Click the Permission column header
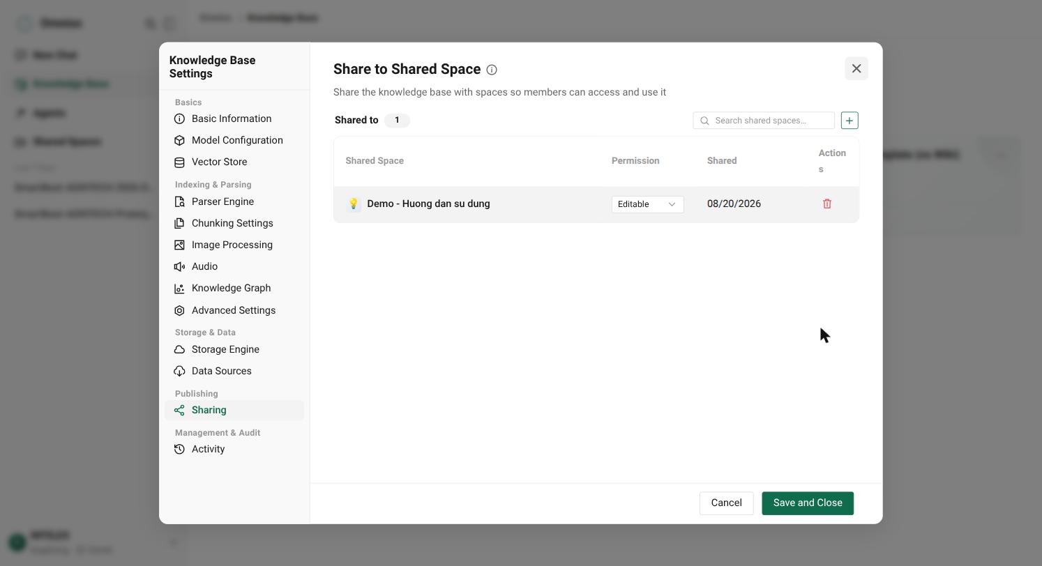This screenshot has height=566, width=1042. (x=635, y=161)
